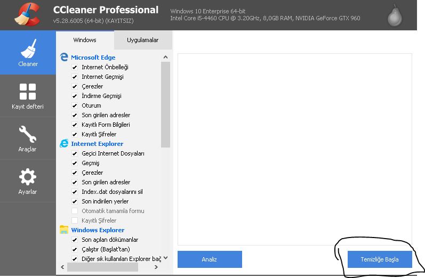
Task: Toggle Internet Explorer Çerezler checkbox
Action: pos(75,173)
